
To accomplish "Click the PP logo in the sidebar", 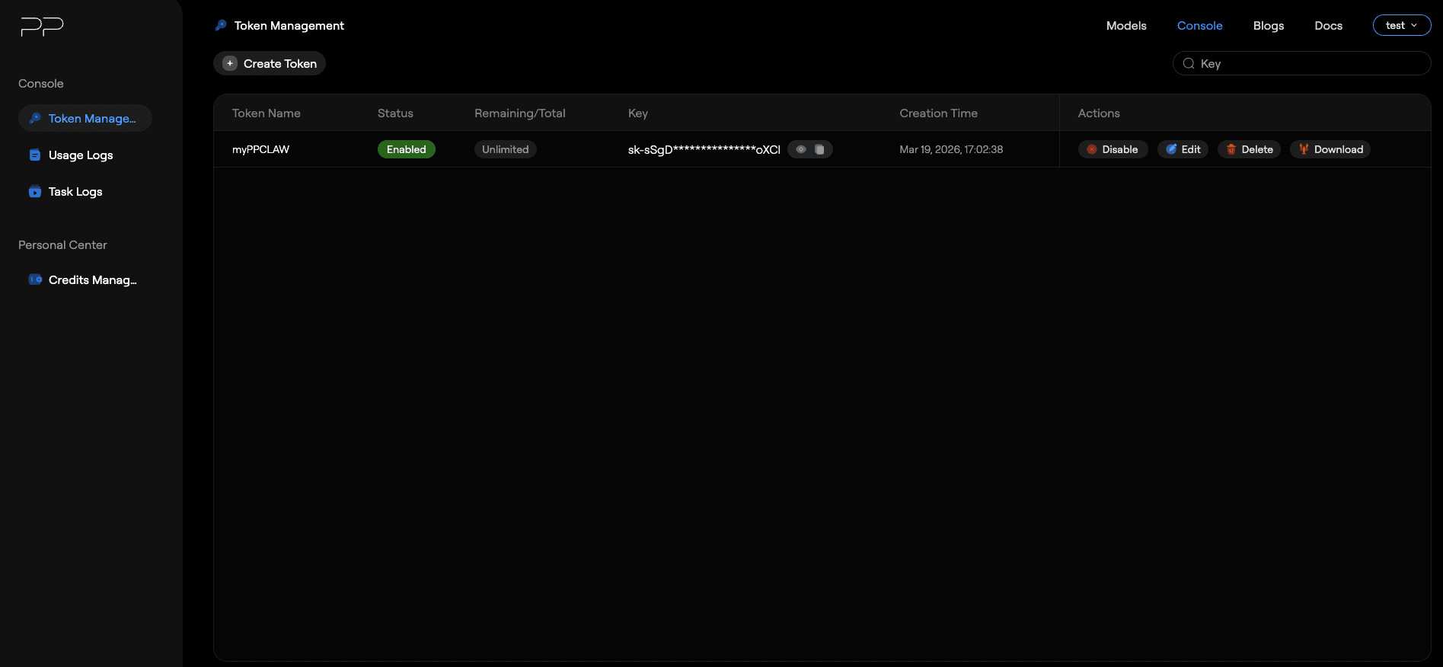I will pyautogui.click(x=42, y=27).
